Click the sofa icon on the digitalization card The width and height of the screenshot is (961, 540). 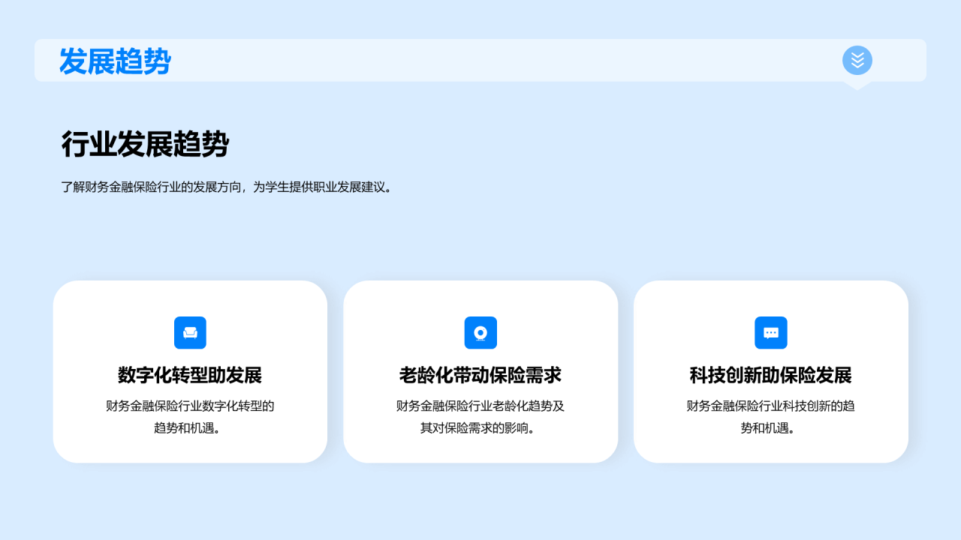coord(190,332)
